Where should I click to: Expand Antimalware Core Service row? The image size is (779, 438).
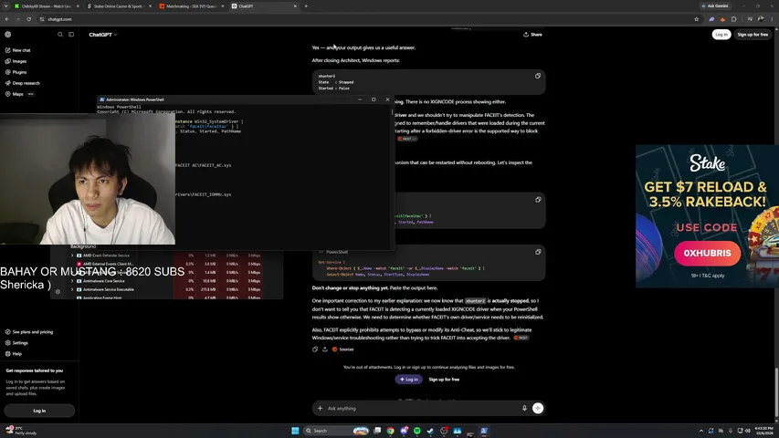72,281
